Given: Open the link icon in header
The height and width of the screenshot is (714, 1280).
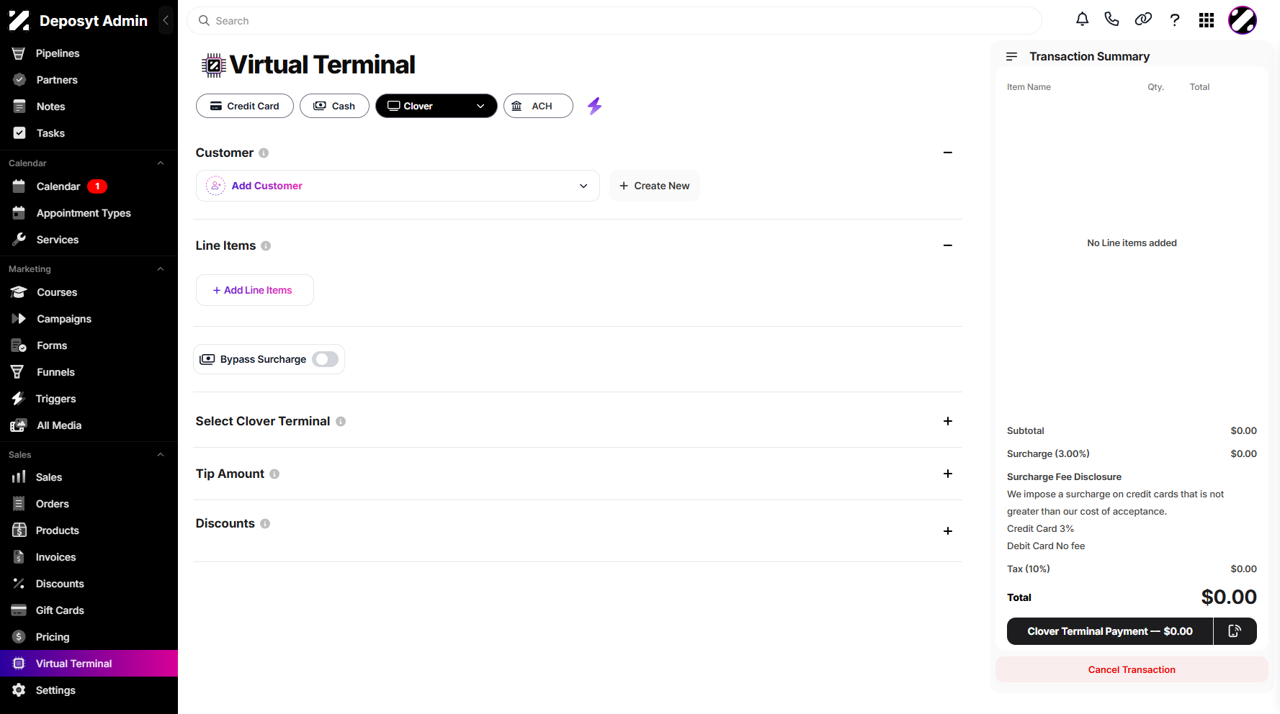Looking at the screenshot, I should (1143, 19).
